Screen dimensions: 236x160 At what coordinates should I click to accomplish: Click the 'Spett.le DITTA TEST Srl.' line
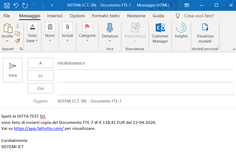coord(24,116)
